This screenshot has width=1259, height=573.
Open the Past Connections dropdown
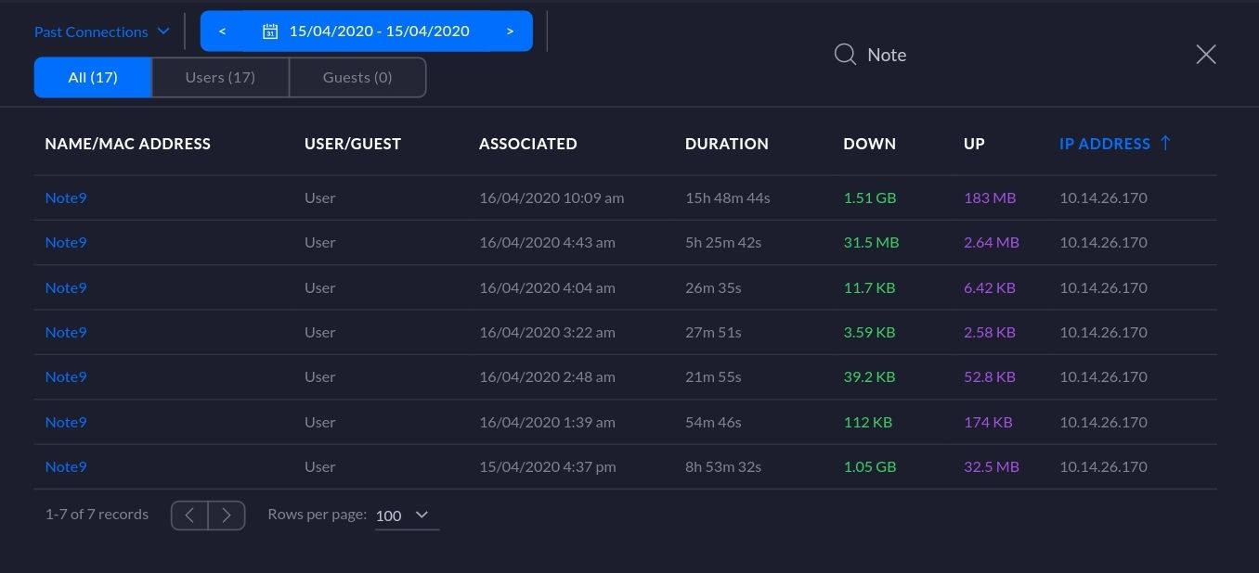tap(102, 32)
